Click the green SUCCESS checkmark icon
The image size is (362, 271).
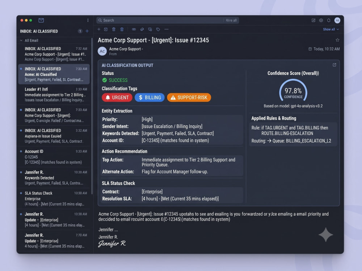(x=105, y=80)
